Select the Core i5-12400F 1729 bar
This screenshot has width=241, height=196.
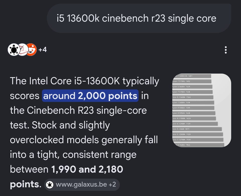click(195, 124)
